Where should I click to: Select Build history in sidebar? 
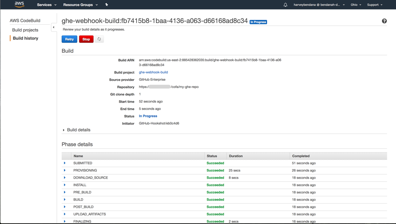[x=26, y=38]
